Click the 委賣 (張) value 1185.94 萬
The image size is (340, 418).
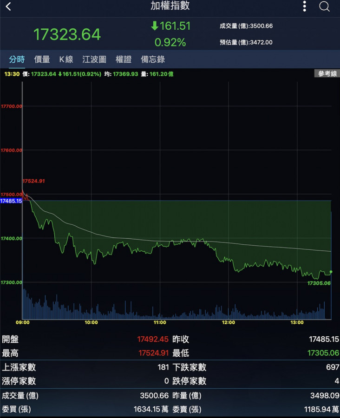321,409
